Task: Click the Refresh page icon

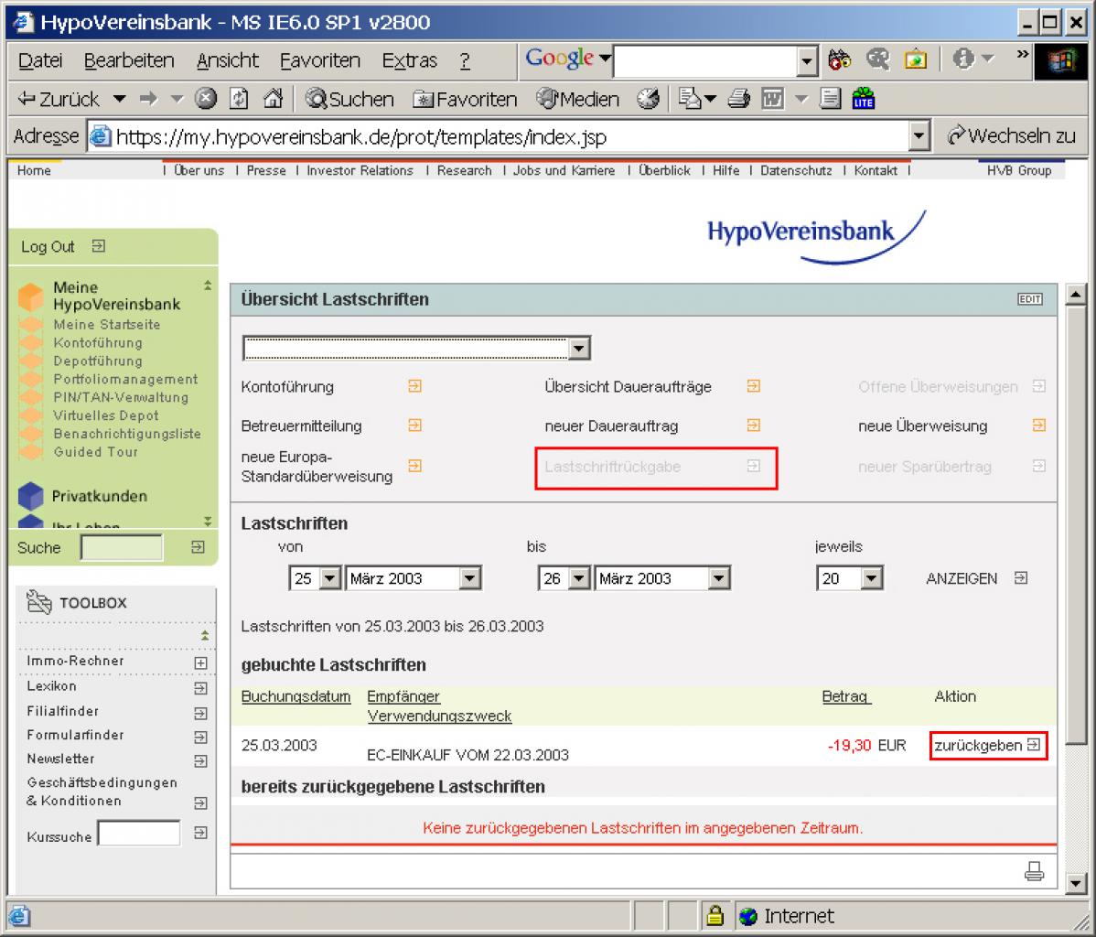Action: 239,100
